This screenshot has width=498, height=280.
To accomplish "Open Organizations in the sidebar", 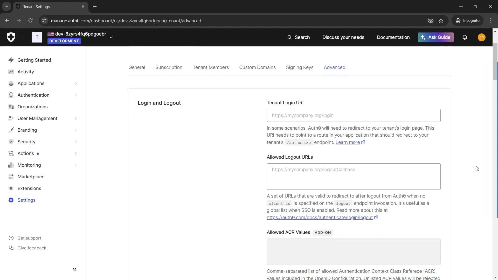I will [x=32, y=107].
